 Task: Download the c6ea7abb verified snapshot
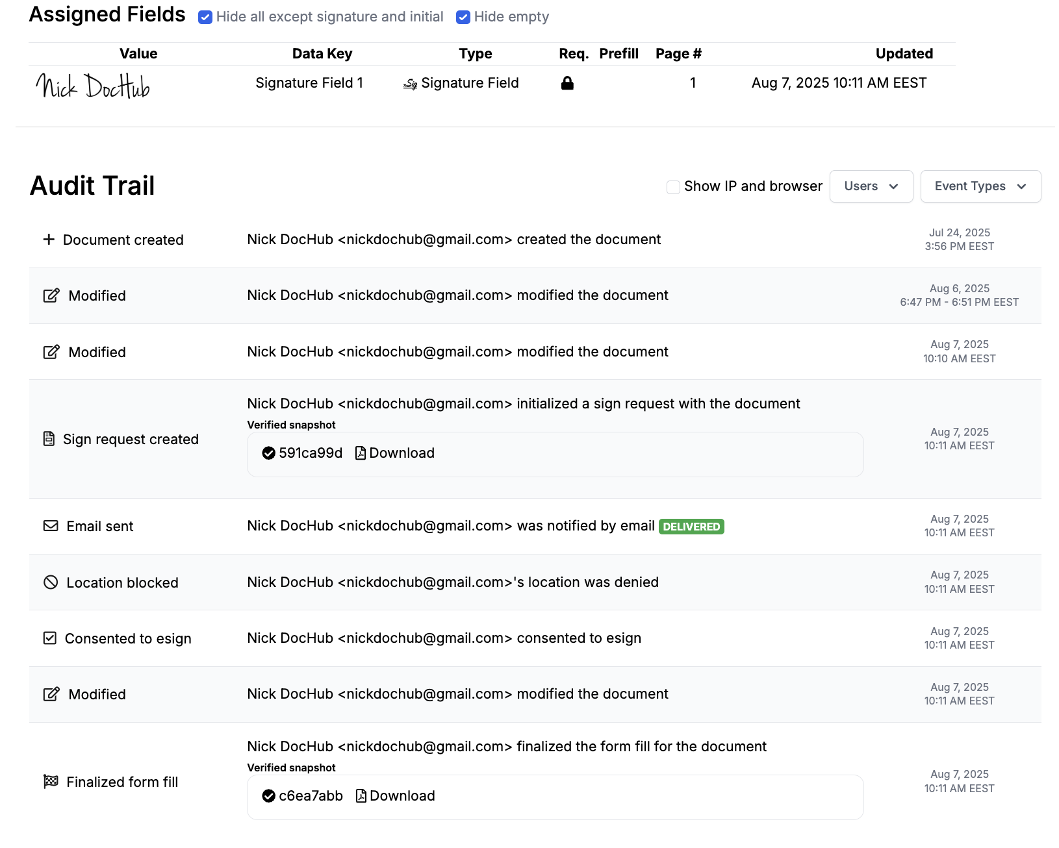396,796
